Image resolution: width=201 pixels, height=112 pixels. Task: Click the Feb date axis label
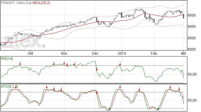(x=154, y=53)
